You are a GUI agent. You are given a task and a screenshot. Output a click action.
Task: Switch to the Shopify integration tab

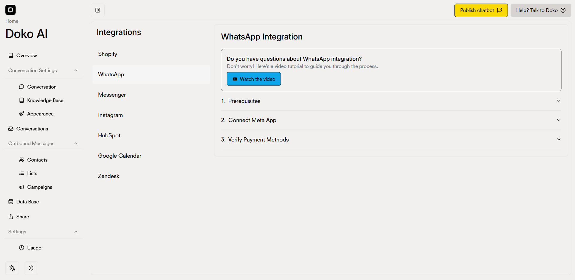[x=108, y=54]
